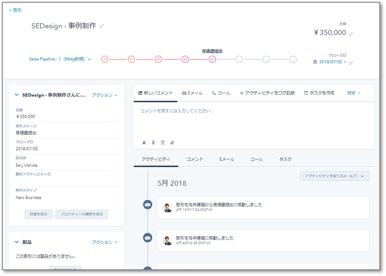386x276 pixels.
Task: Click the attachment paperclip icon
Action: [x=172, y=142]
